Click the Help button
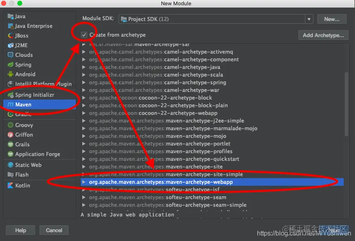355x241 pixels. 21,231
